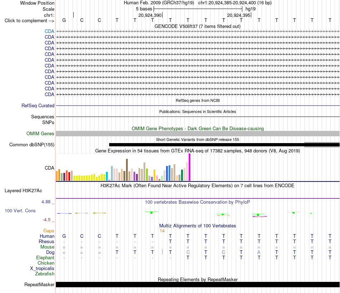Click the 'Rhesus' alignment row label
Viewport: 340px width, 293px height.
click(47, 242)
